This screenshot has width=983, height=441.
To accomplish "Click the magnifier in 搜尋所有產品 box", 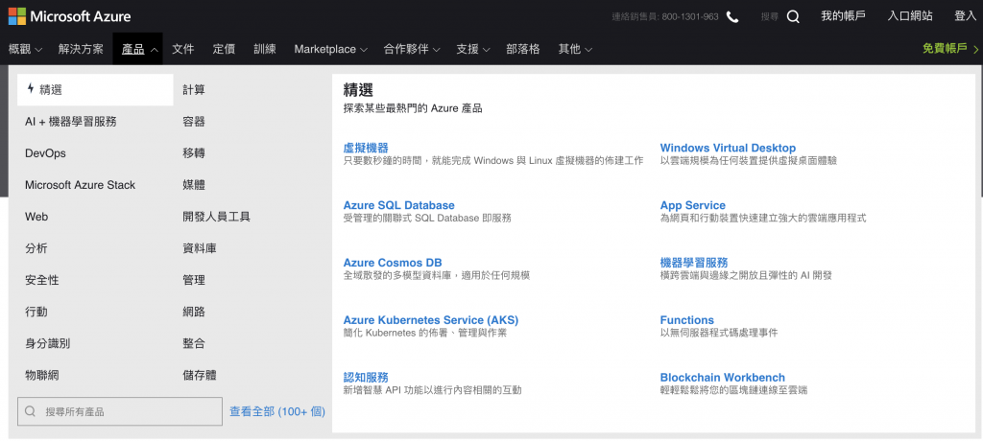I will click(30, 411).
